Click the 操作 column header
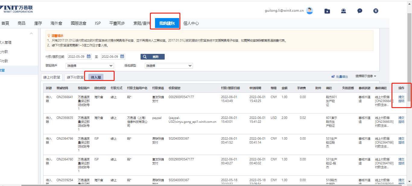 [401, 88]
